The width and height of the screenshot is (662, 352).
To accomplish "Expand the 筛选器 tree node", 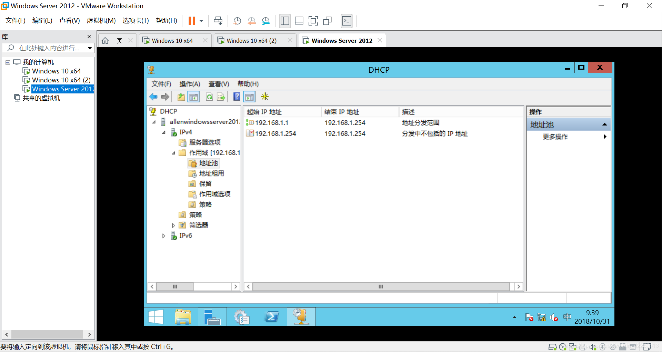I will click(x=173, y=225).
